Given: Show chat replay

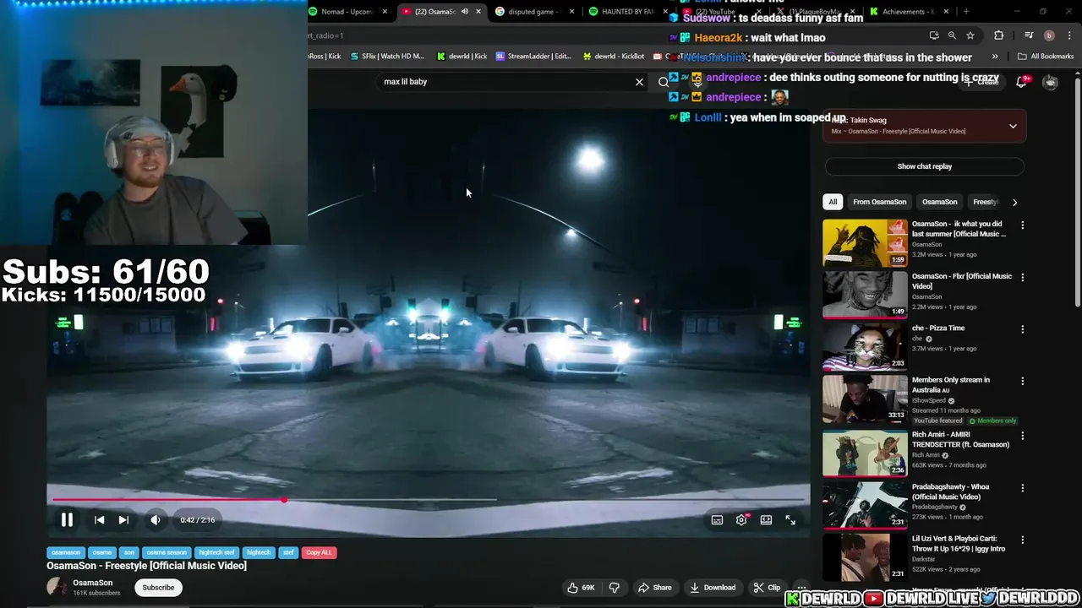Looking at the screenshot, I should [924, 166].
